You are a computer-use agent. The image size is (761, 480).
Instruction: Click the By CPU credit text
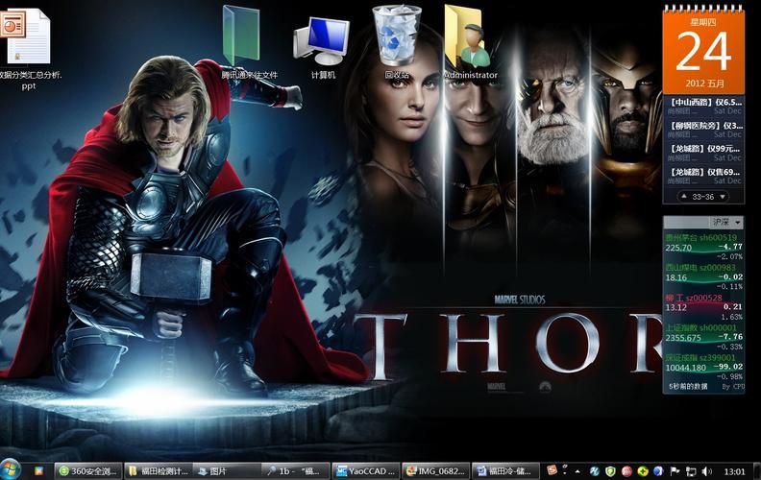733,387
